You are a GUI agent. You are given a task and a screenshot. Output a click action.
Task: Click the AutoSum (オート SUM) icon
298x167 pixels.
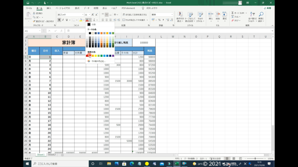pyautogui.click(x=233, y=13)
